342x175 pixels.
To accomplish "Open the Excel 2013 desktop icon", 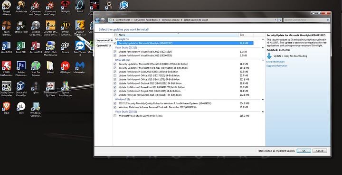I will (x=21, y=47).
